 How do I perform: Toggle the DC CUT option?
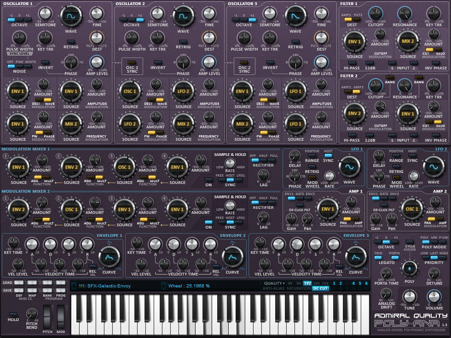(320, 288)
